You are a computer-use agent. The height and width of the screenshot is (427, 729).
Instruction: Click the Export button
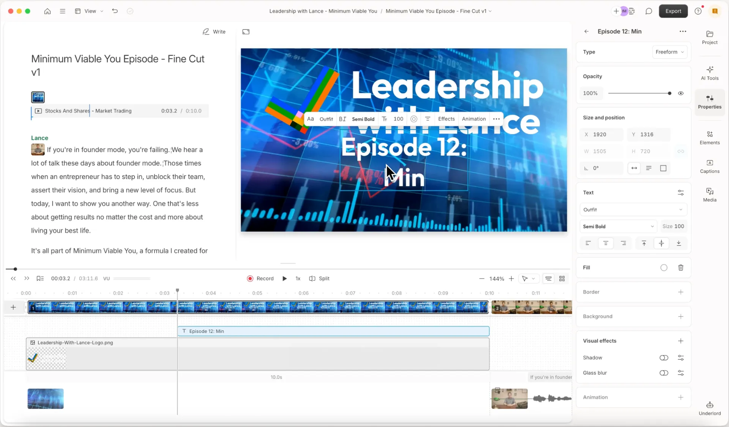pos(673,11)
